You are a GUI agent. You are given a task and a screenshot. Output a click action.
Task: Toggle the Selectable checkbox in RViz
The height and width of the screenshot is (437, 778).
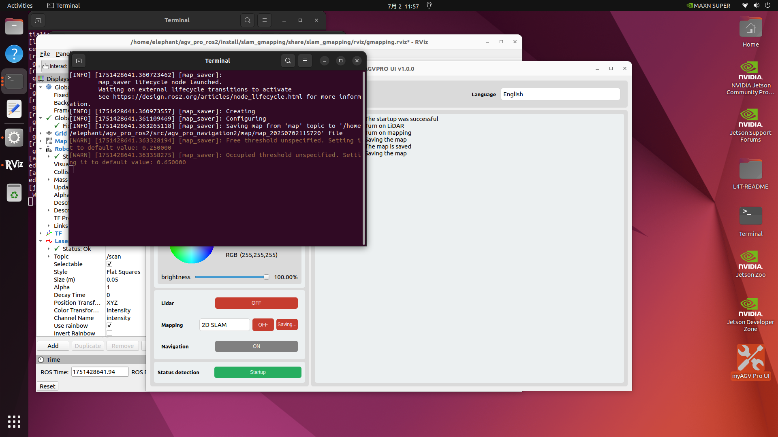109,264
